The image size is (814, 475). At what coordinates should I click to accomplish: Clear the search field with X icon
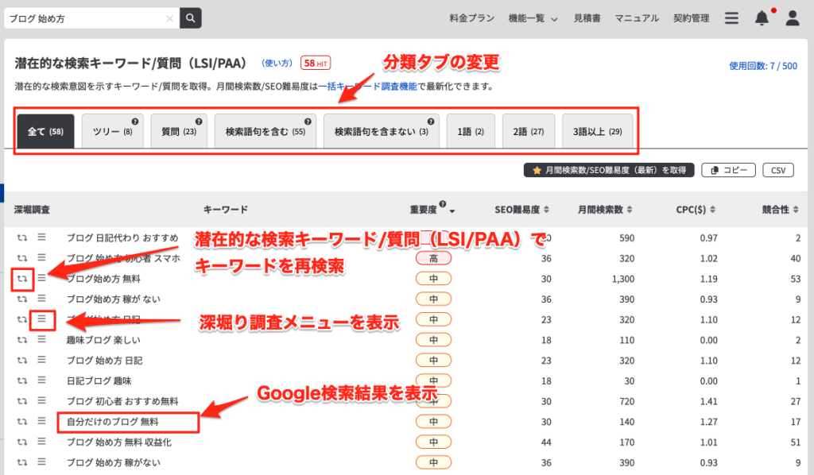point(169,18)
